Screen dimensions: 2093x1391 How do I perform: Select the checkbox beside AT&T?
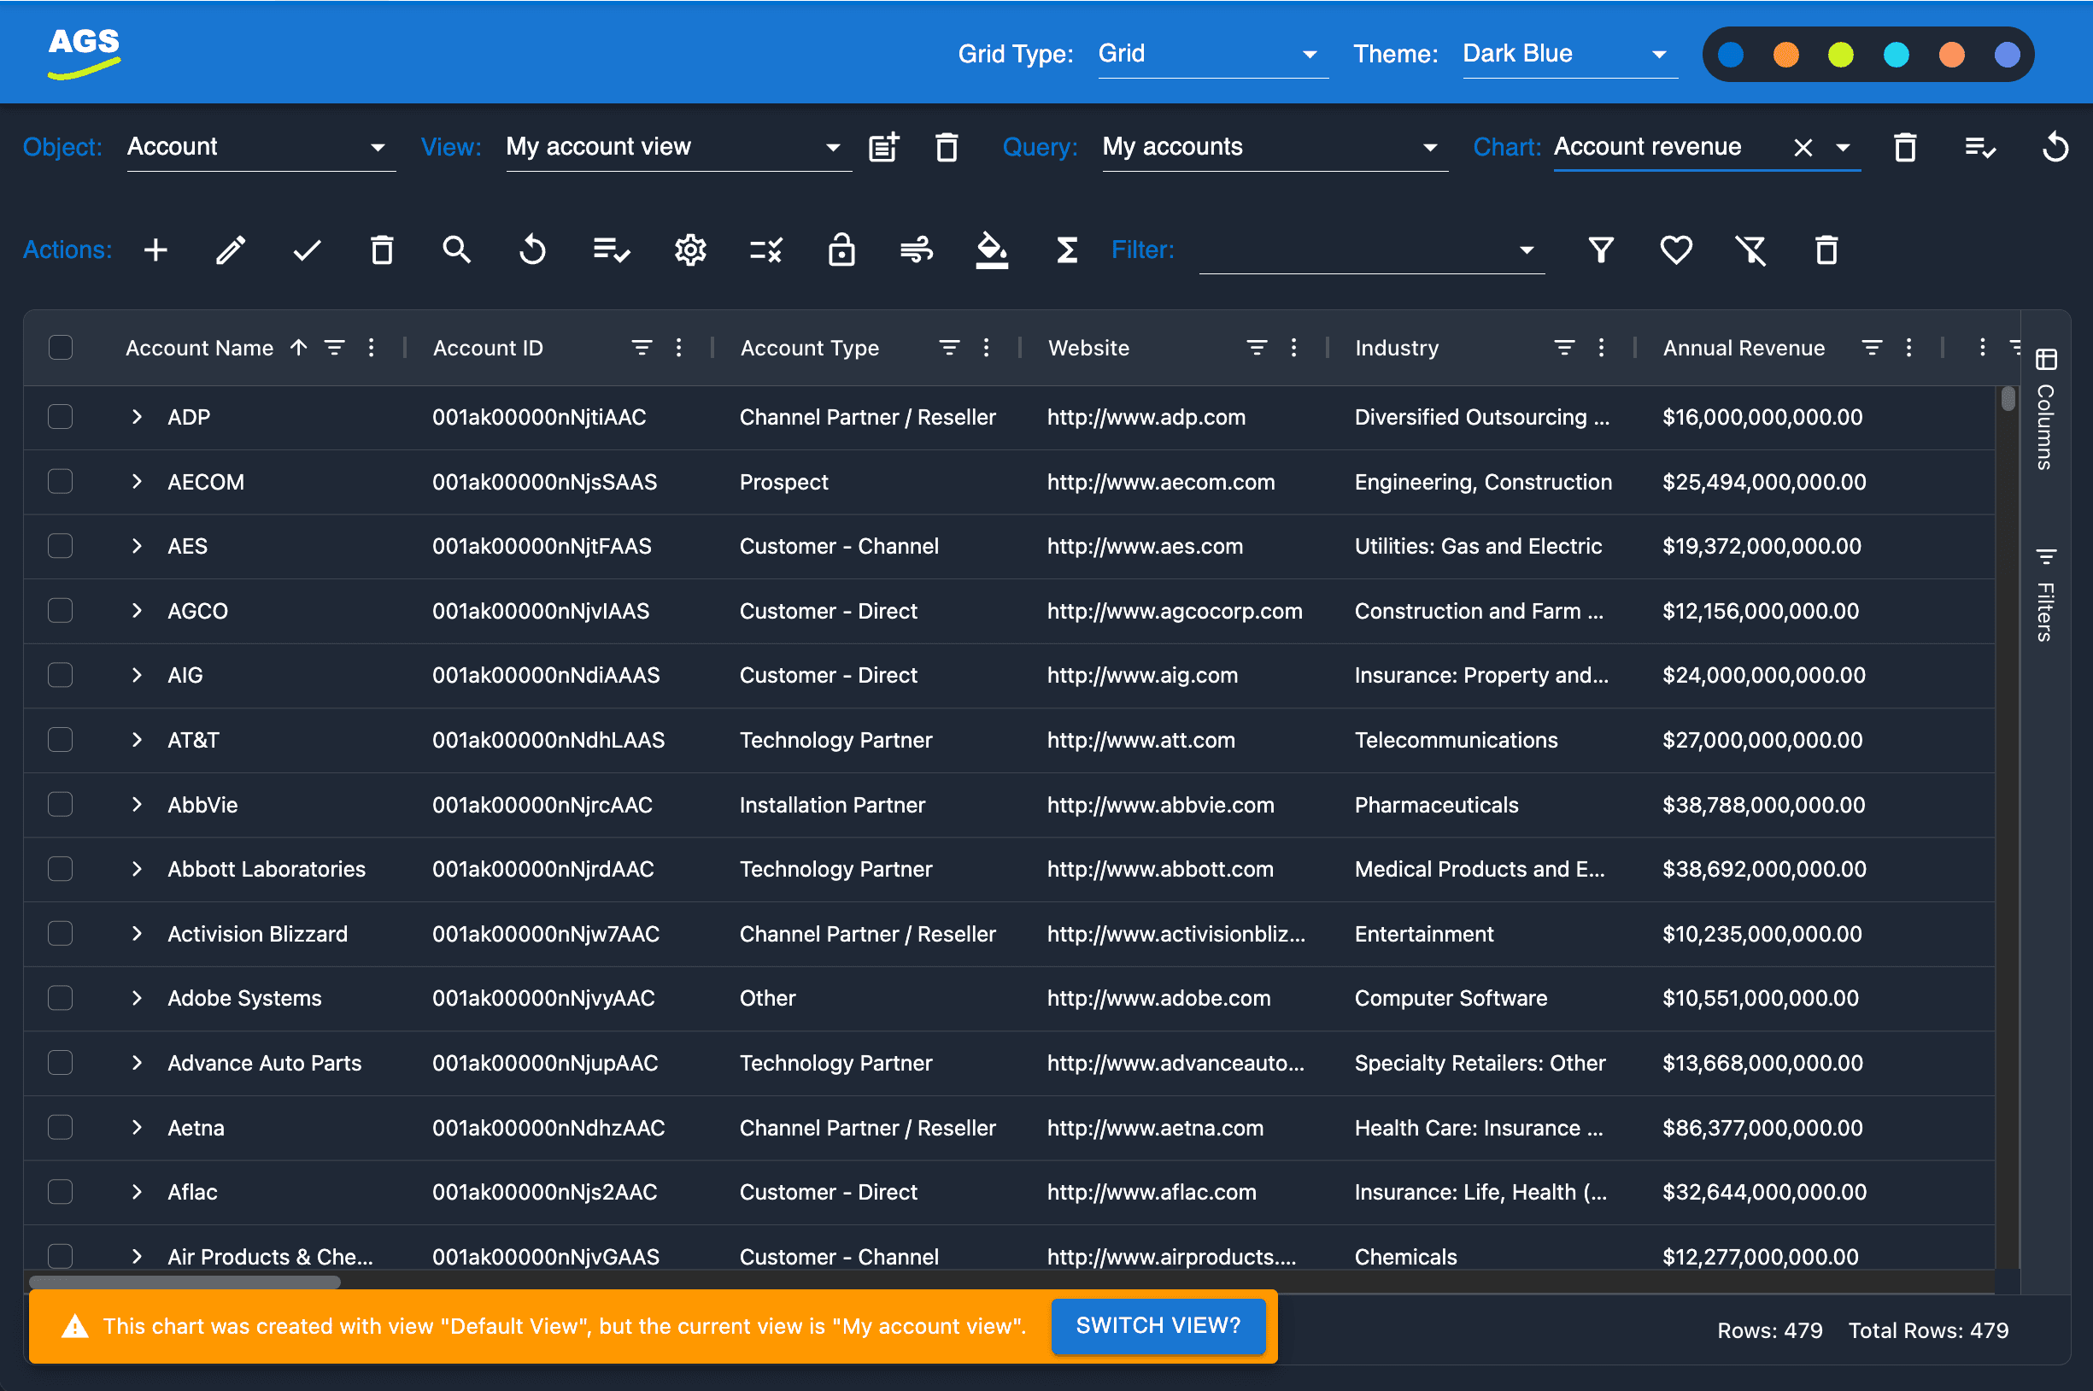[x=61, y=740]
